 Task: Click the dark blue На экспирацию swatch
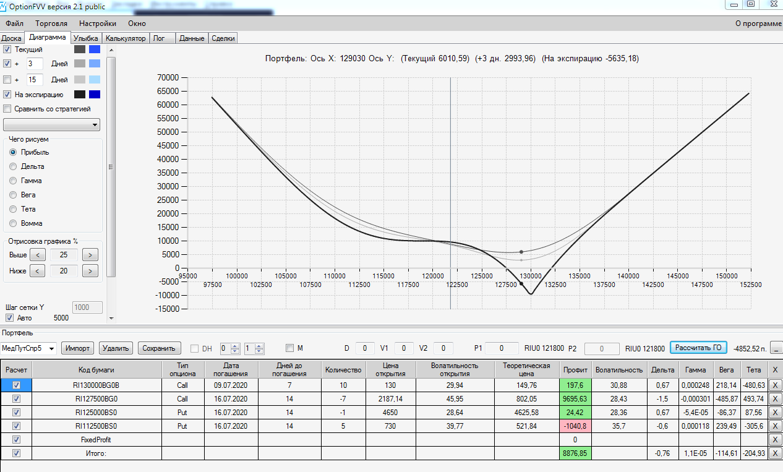94,95
